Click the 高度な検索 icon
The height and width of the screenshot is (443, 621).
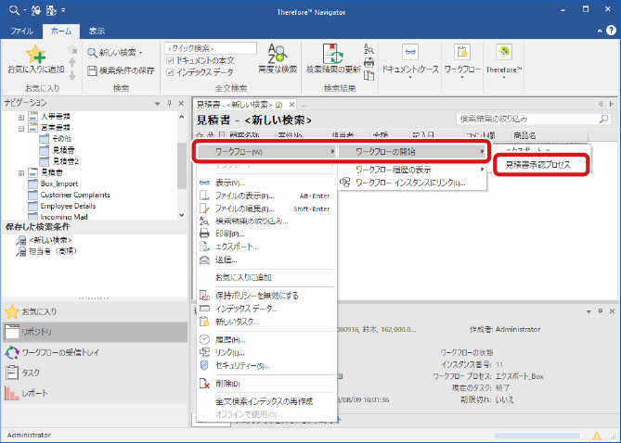[x=277, y=54]
